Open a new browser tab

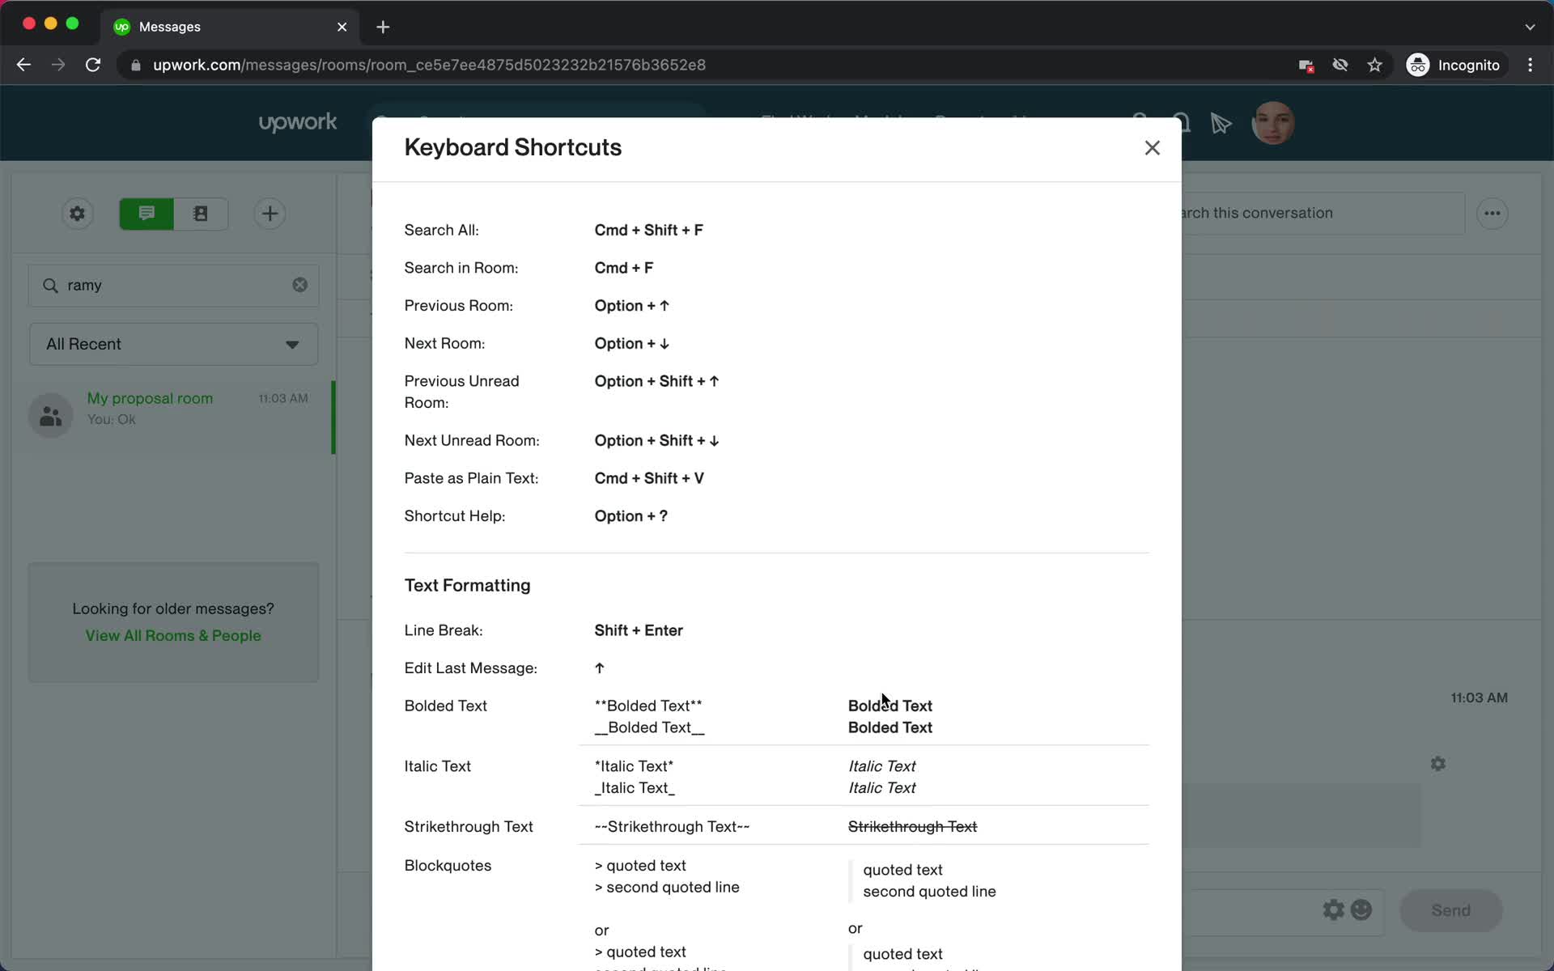(x=383, y=27)
